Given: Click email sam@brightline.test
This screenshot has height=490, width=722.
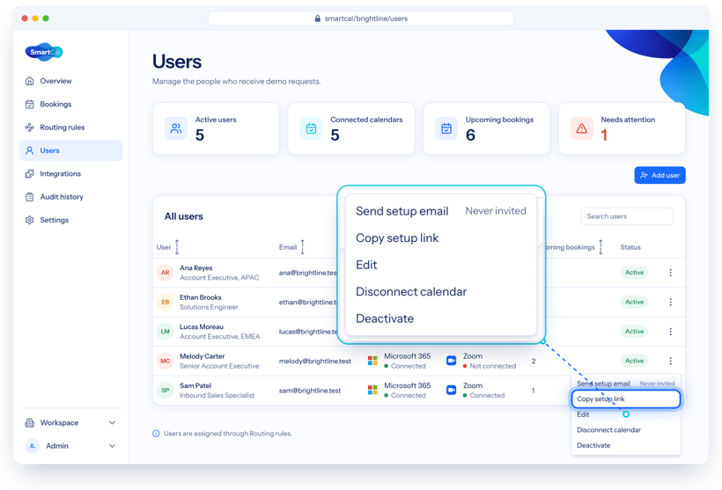Looking at the screenshot, I should [310, 391].
